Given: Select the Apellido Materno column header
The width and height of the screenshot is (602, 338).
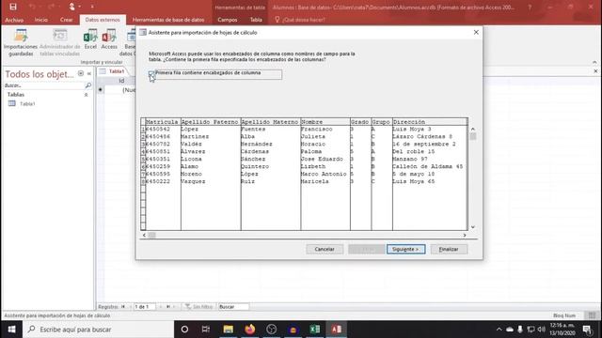Looking at the screenshot, I should pyautogui.click(x=271, y=122).
